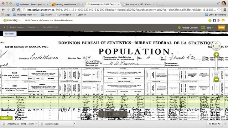Click the profile avatar in title bar
This screenshot has width=228, height=128.
[x=224, y=4]
